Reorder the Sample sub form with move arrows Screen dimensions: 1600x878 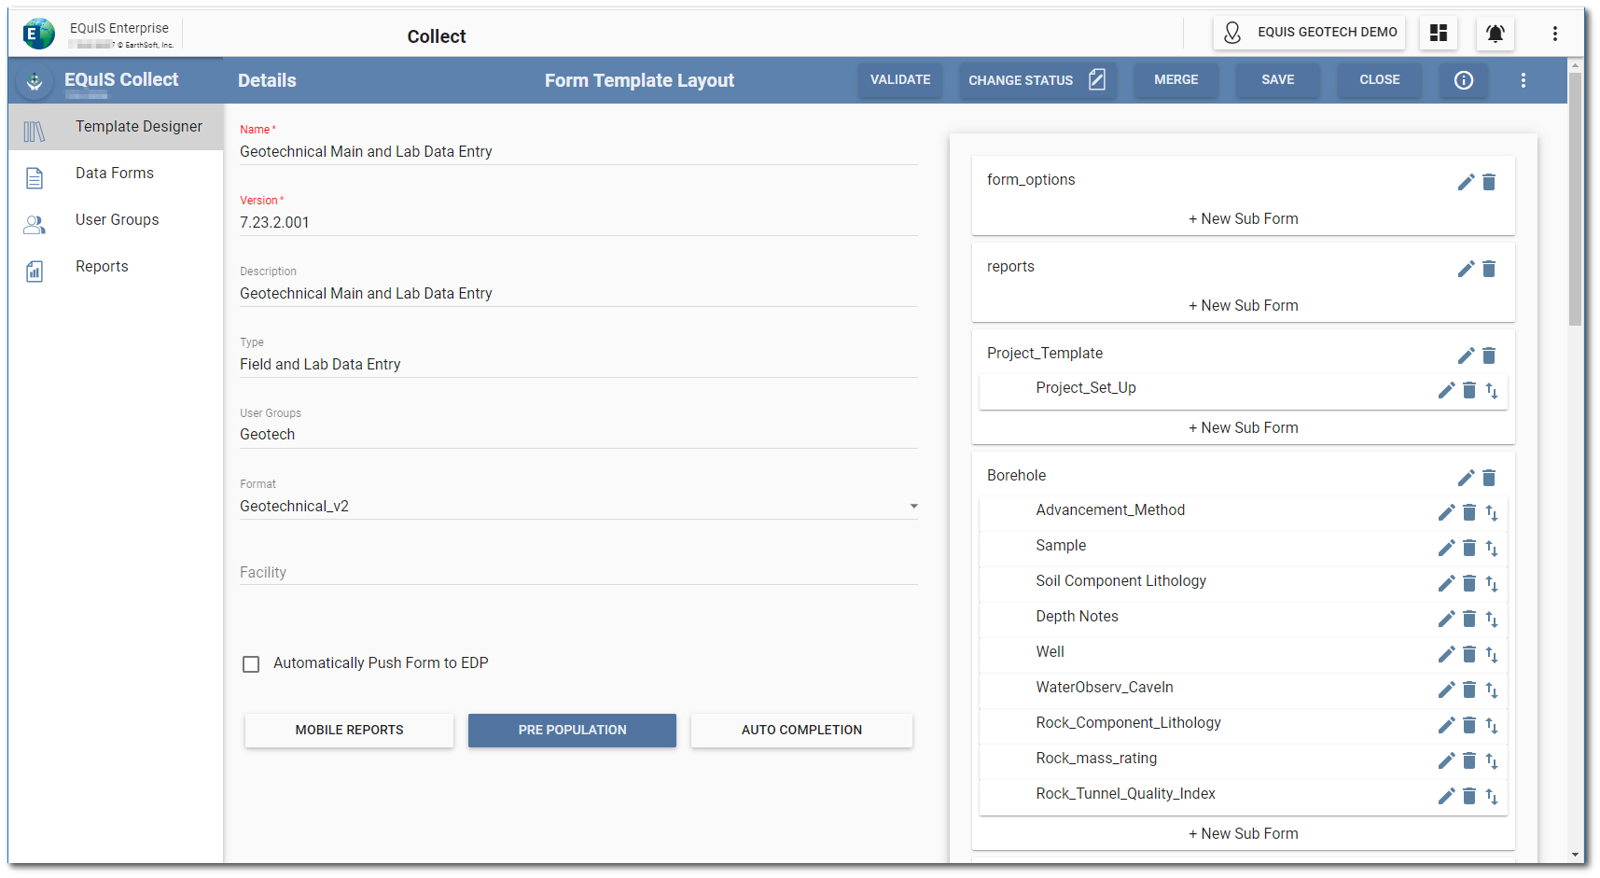[1493, 548]
